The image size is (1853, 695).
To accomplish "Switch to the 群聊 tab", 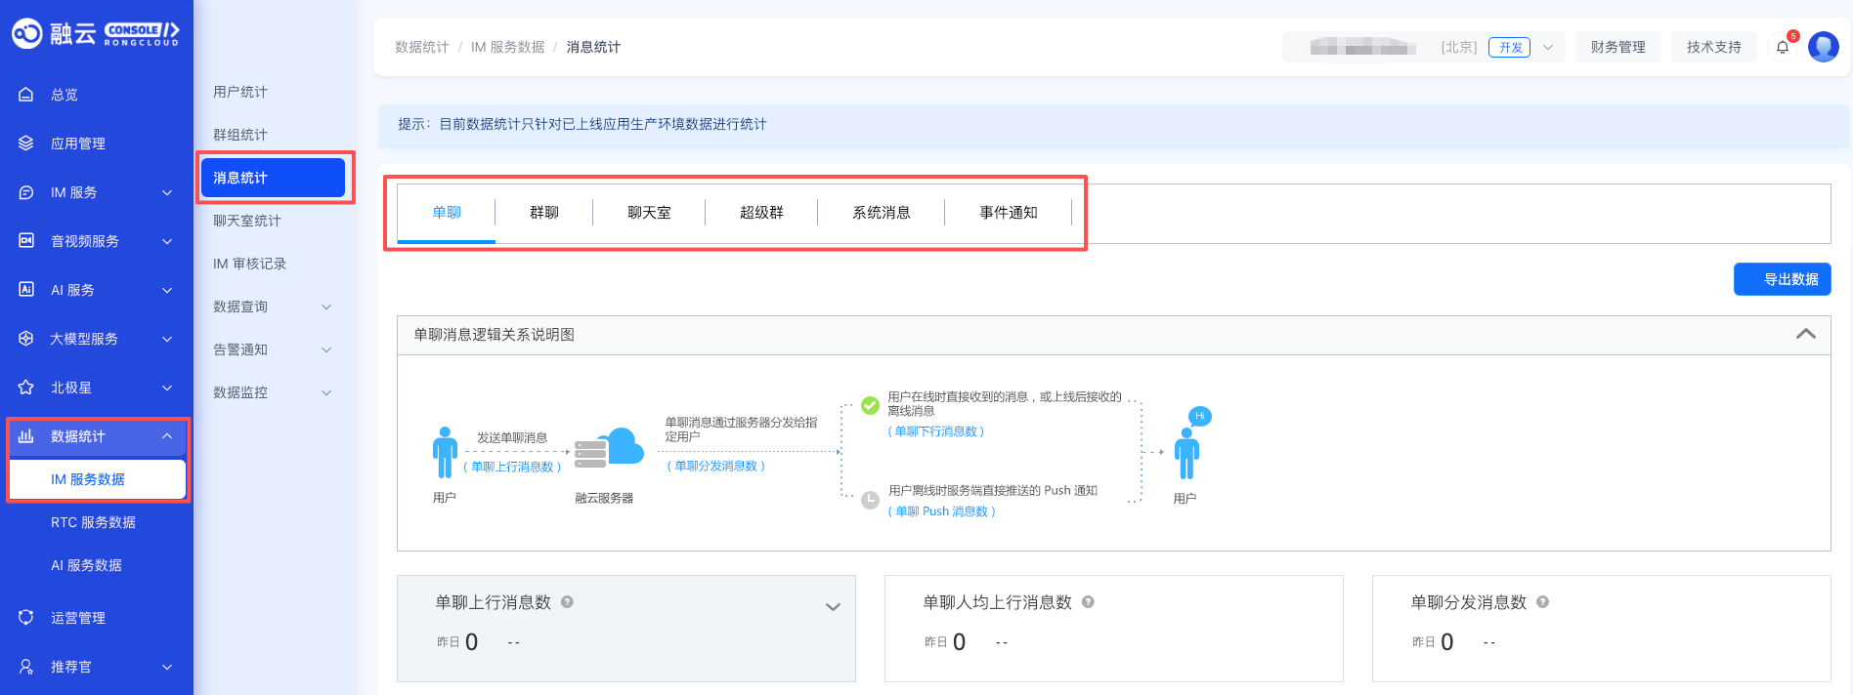I will click(544, 213).
